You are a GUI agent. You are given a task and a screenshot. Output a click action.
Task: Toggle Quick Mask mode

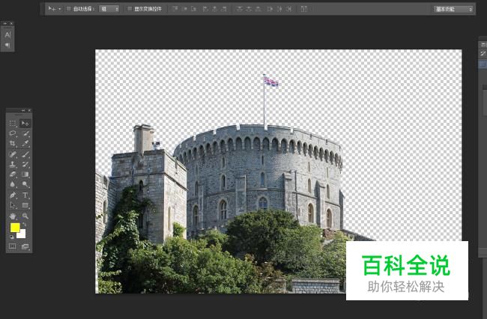tap(13, 246)
